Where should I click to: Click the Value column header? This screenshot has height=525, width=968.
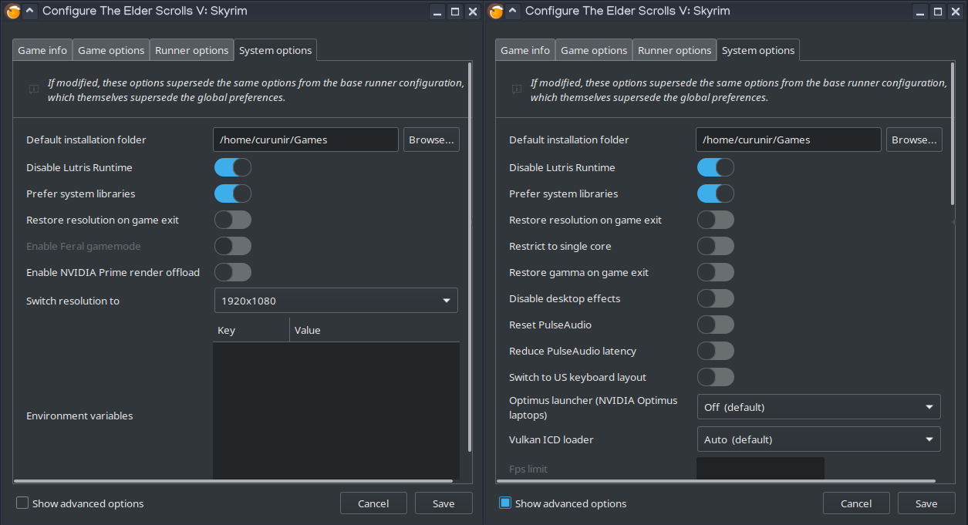click(375, 330)
